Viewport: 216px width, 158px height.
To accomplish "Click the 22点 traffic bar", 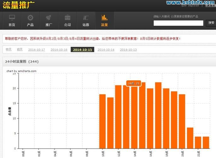I will click(x=198, y=143).
